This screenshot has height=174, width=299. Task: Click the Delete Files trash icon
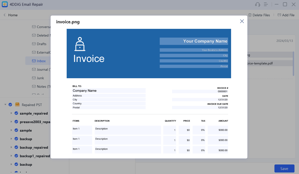coord(250,15)
